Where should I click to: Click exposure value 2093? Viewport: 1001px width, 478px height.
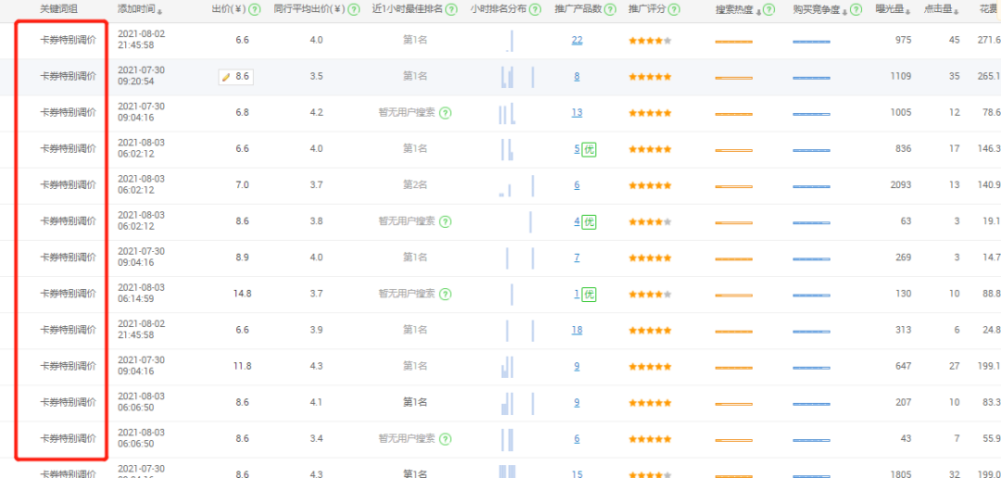901,185
